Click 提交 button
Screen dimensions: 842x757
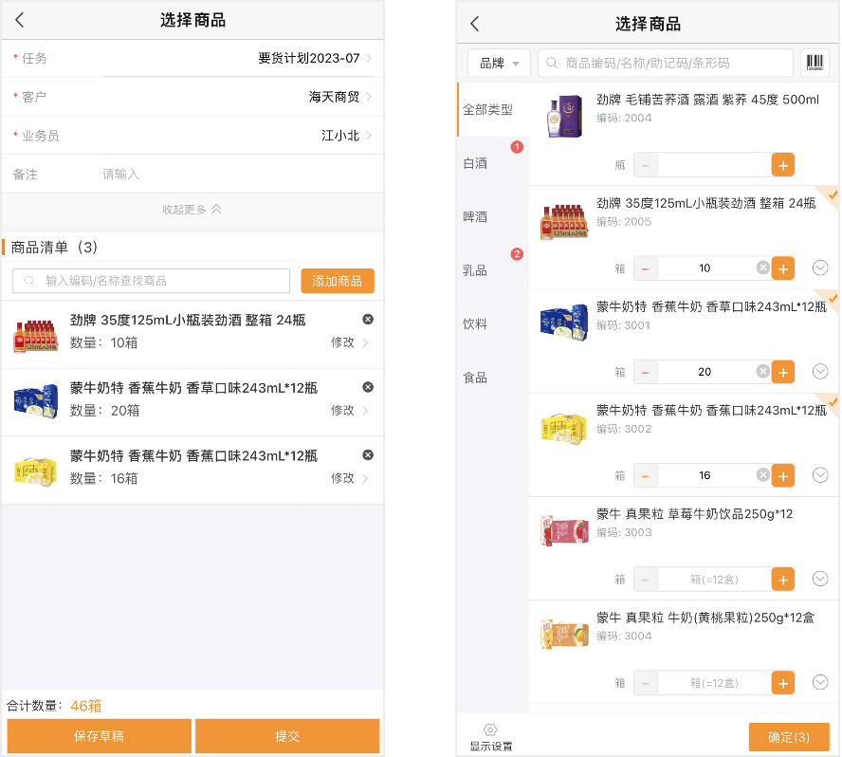tap(287, 736)
